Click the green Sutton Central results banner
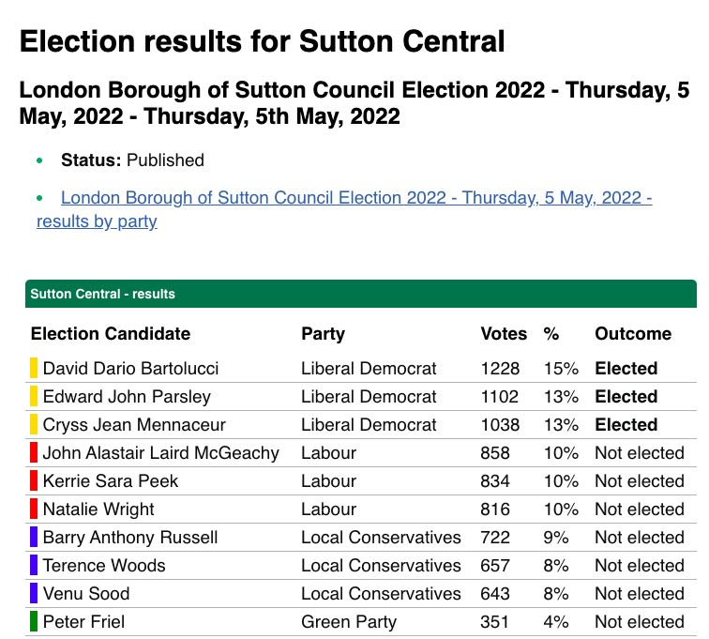Screen dimensions: 709x639 click(360, 294)
